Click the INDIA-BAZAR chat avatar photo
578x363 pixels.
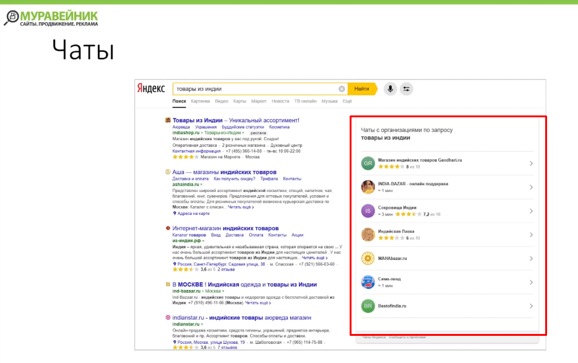[x=368, y=187]
